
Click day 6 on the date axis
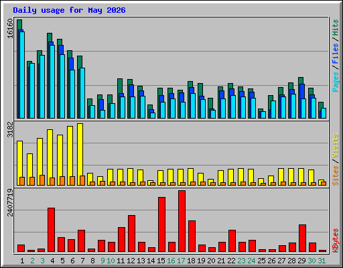coord(72,261)
